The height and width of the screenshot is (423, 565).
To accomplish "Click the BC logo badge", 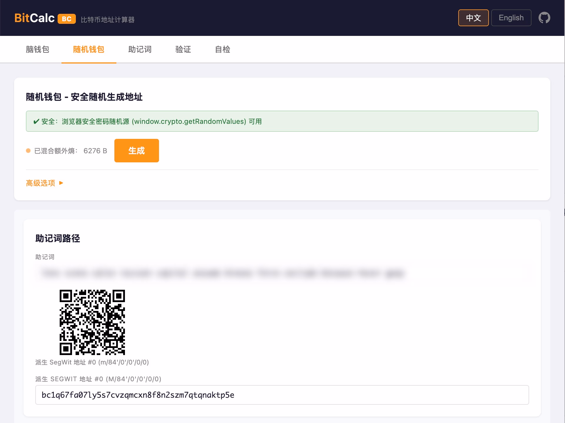I will 67,19.
